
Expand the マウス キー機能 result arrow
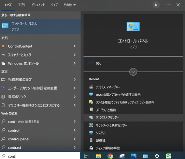pyautogui.click(x=74, y=105)
